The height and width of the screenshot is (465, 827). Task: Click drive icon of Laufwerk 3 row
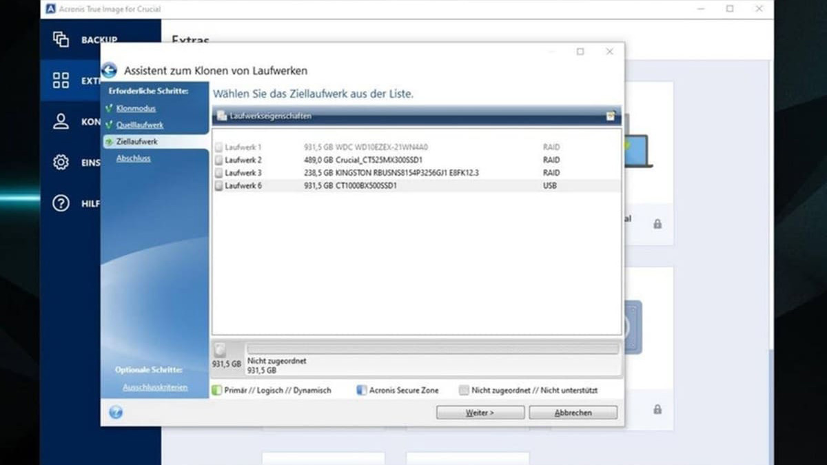coord(218,173)
